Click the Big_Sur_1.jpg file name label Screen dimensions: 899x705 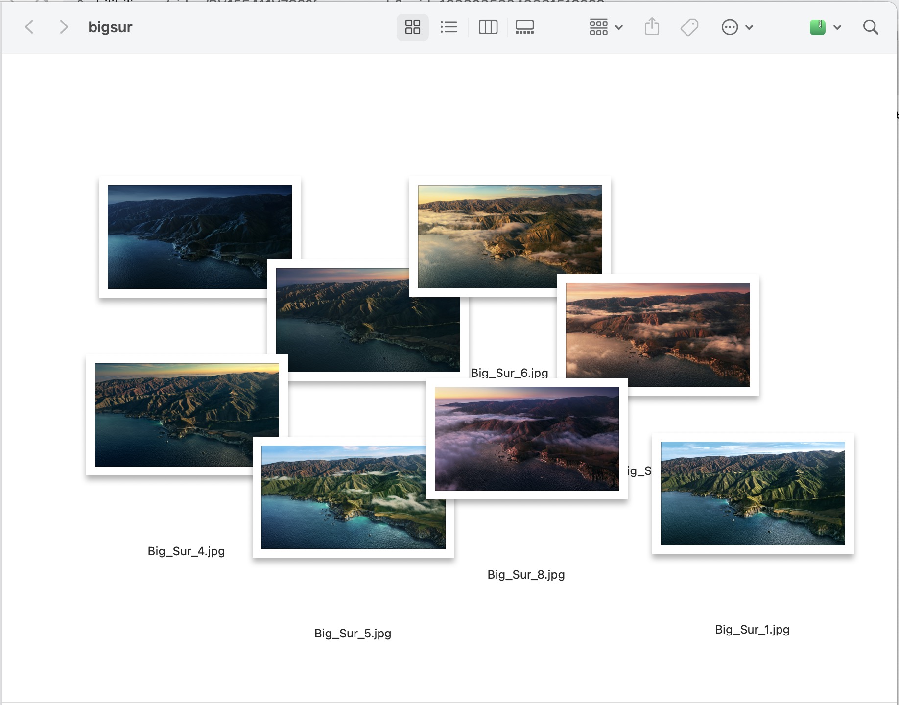[753, 630]
